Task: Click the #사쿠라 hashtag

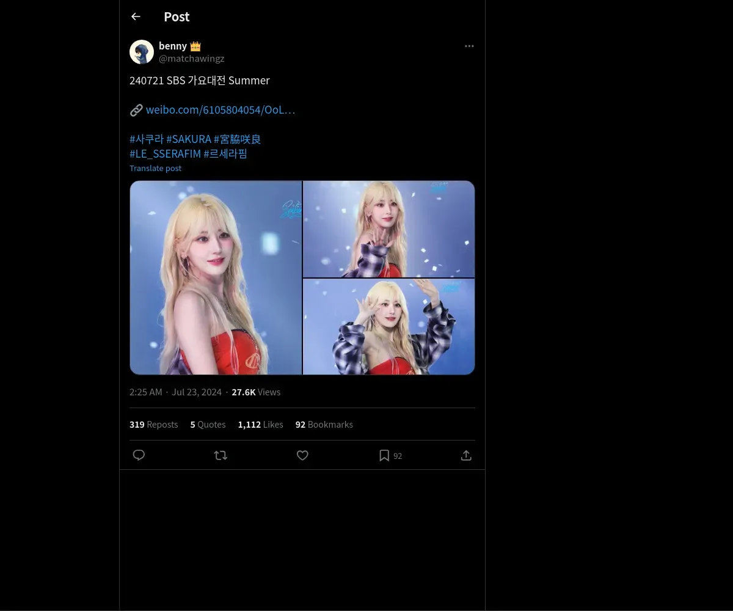Action: [147, 139]
